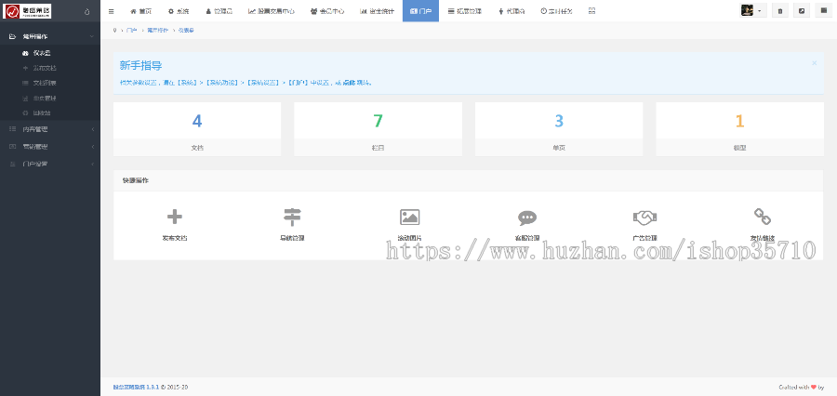Click the plus icon for 发布文档 shortcut
Screen dimensions: 837x396
coord(175,217)
